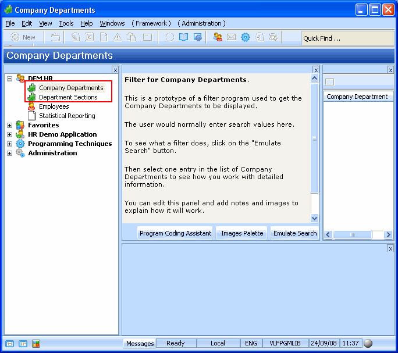Click the clipboard copy toolbar icon
The width and height of the screenshot is (398, 353).
tap(132, 37)
